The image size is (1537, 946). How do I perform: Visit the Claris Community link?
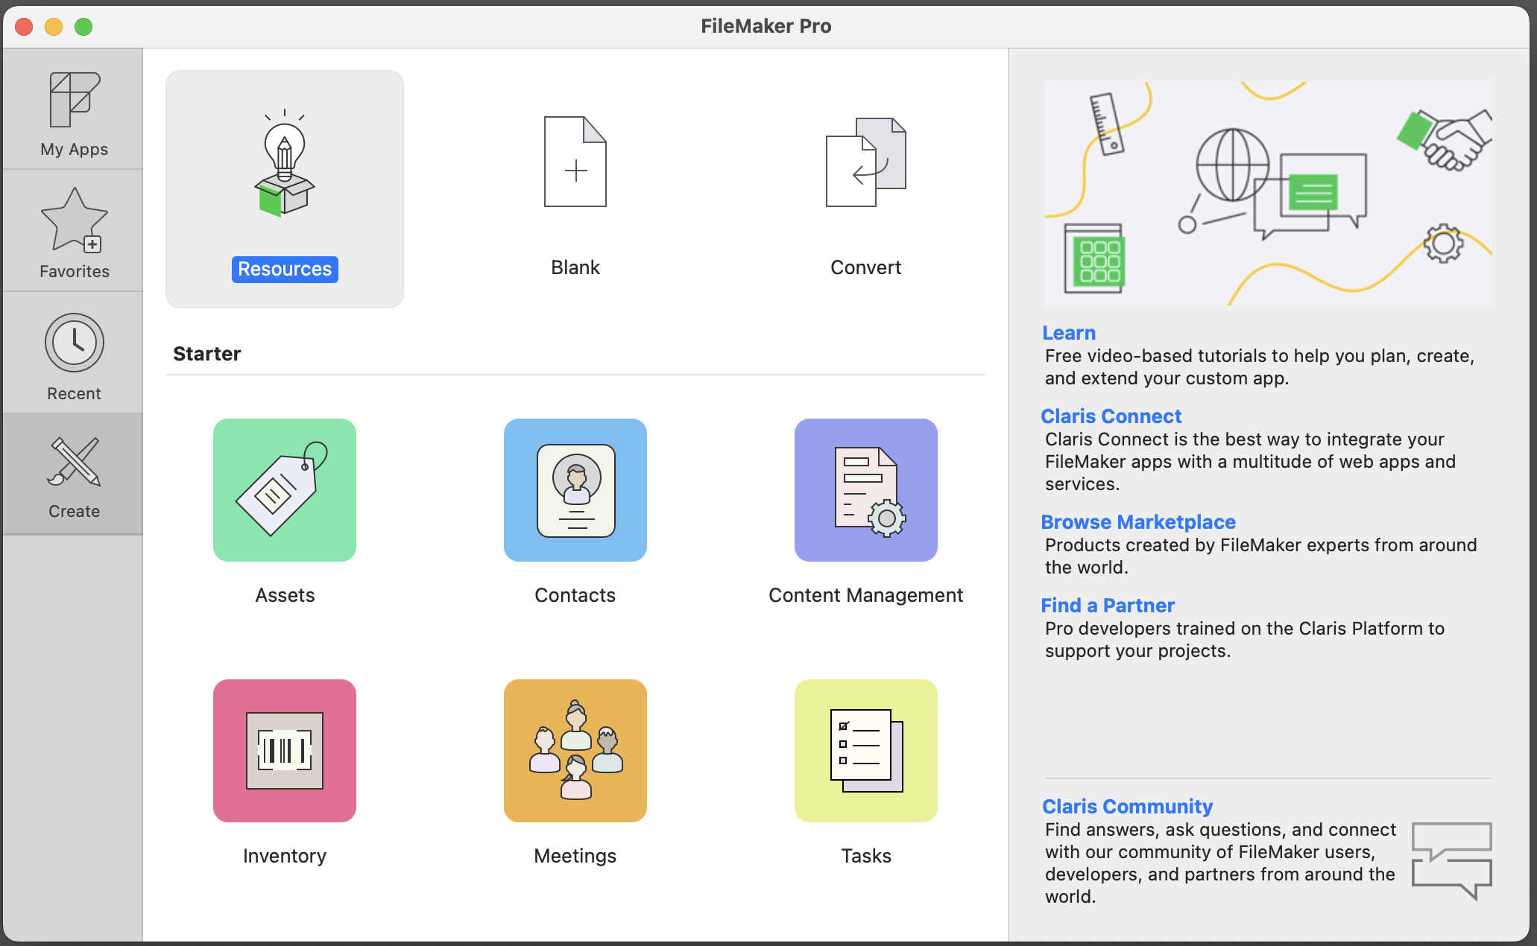pos(1128,807)
